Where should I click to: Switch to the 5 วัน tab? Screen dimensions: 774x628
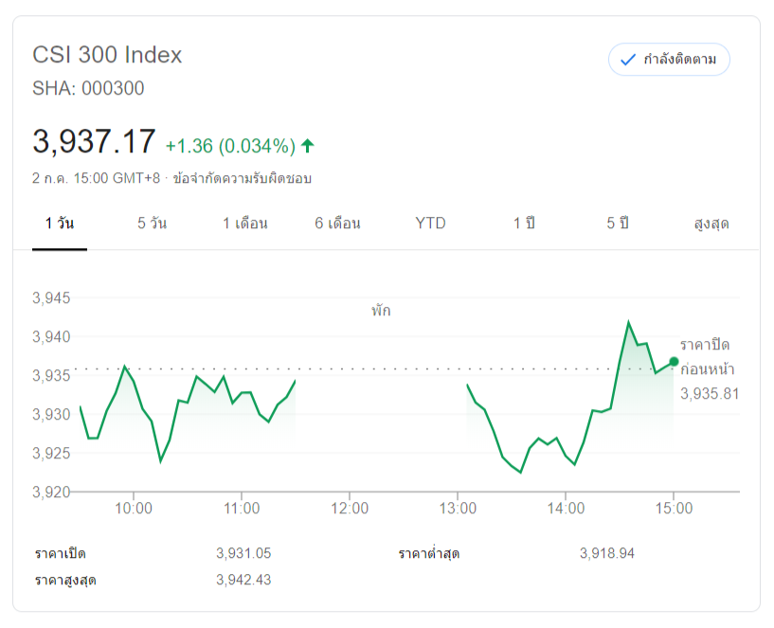click(152, 224)
